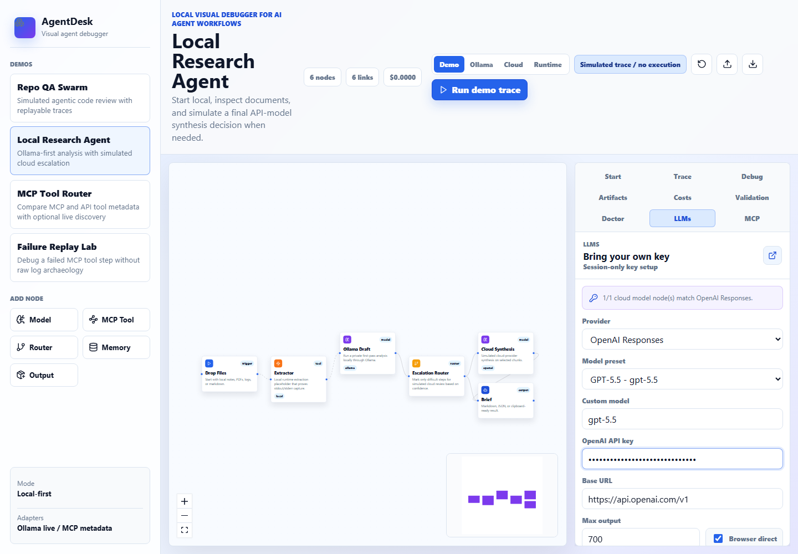Click Escalation Router node icon
798x554 pixels.
tap(416, 363)
